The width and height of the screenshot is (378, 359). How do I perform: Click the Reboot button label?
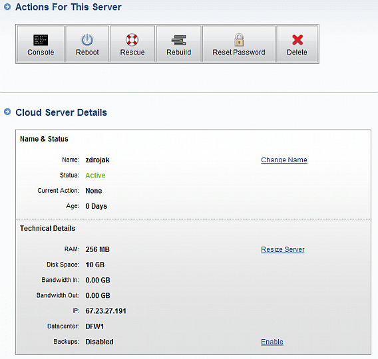[87, 53]
